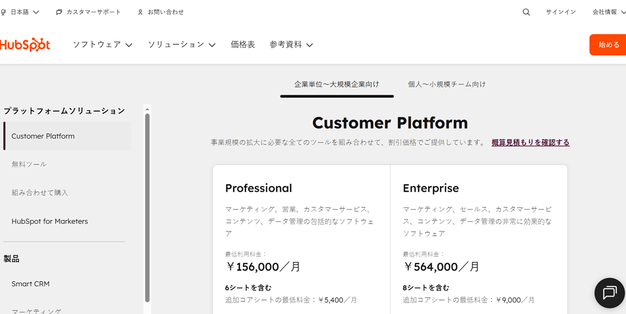Click the サインイン link

click(x=561, y=12)
